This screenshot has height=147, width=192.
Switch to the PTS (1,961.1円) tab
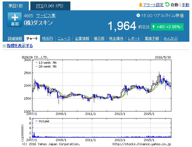click(50, 6)
